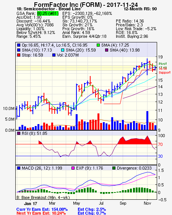Click the '12-Month RS: 90' text

pyautogui.click(x=140, y=9)
